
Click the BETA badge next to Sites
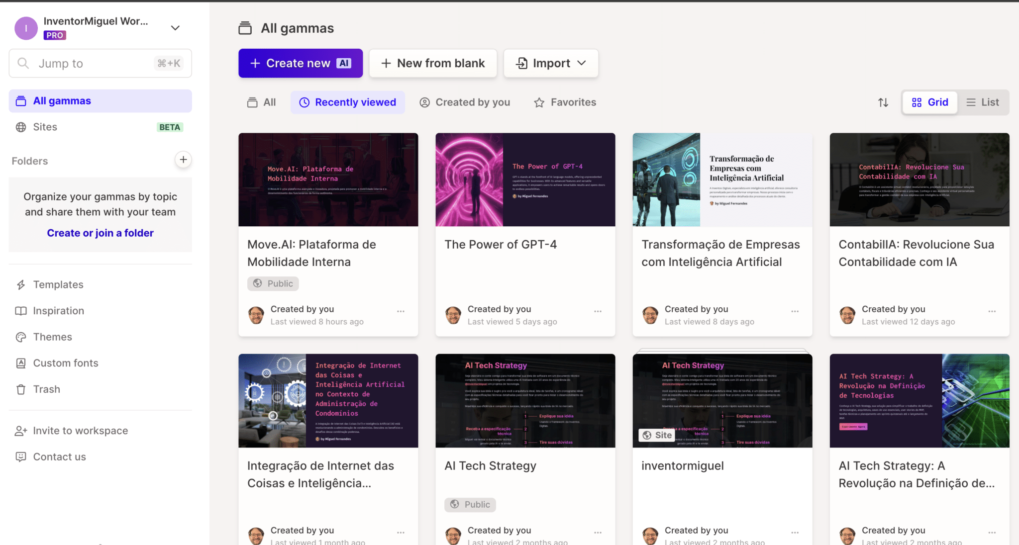pos(170,127)
